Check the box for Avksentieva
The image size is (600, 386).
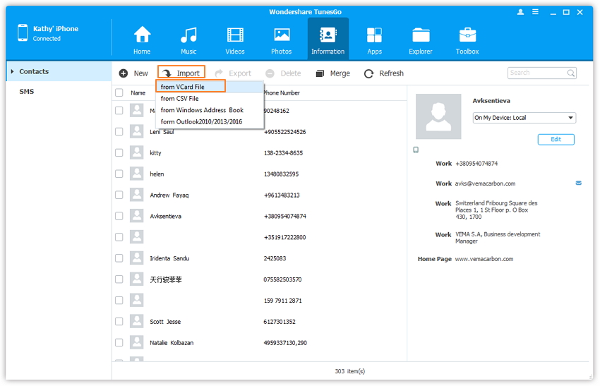coord(119,216)
